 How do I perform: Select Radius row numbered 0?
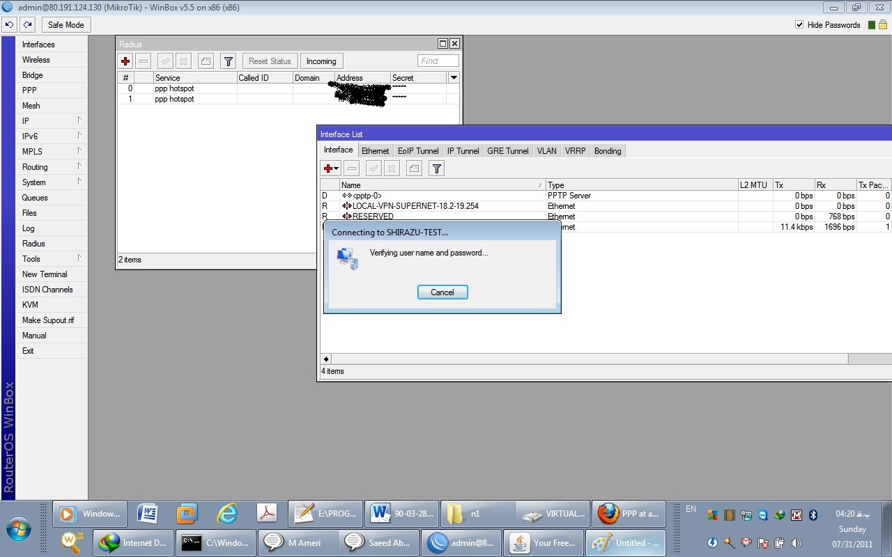[x=288, y=88]
